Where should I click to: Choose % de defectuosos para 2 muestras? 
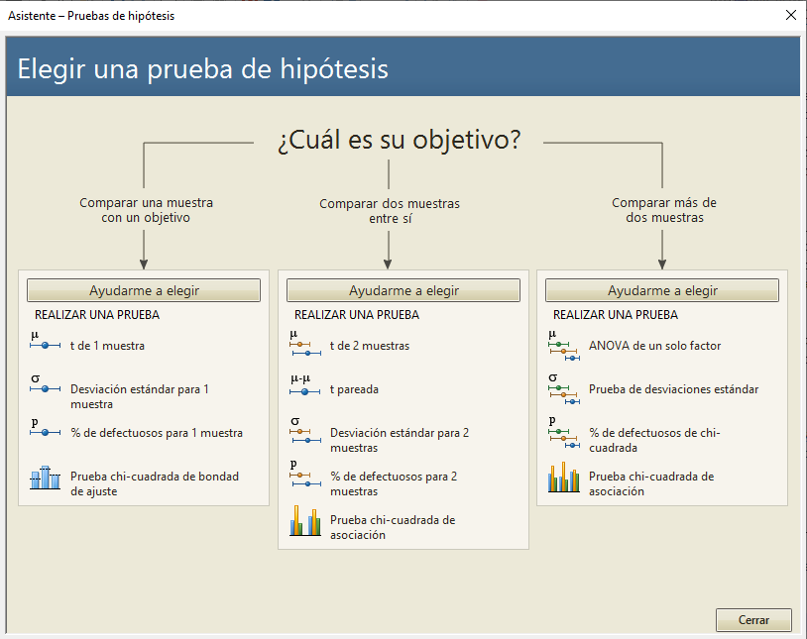pos(393,483)
